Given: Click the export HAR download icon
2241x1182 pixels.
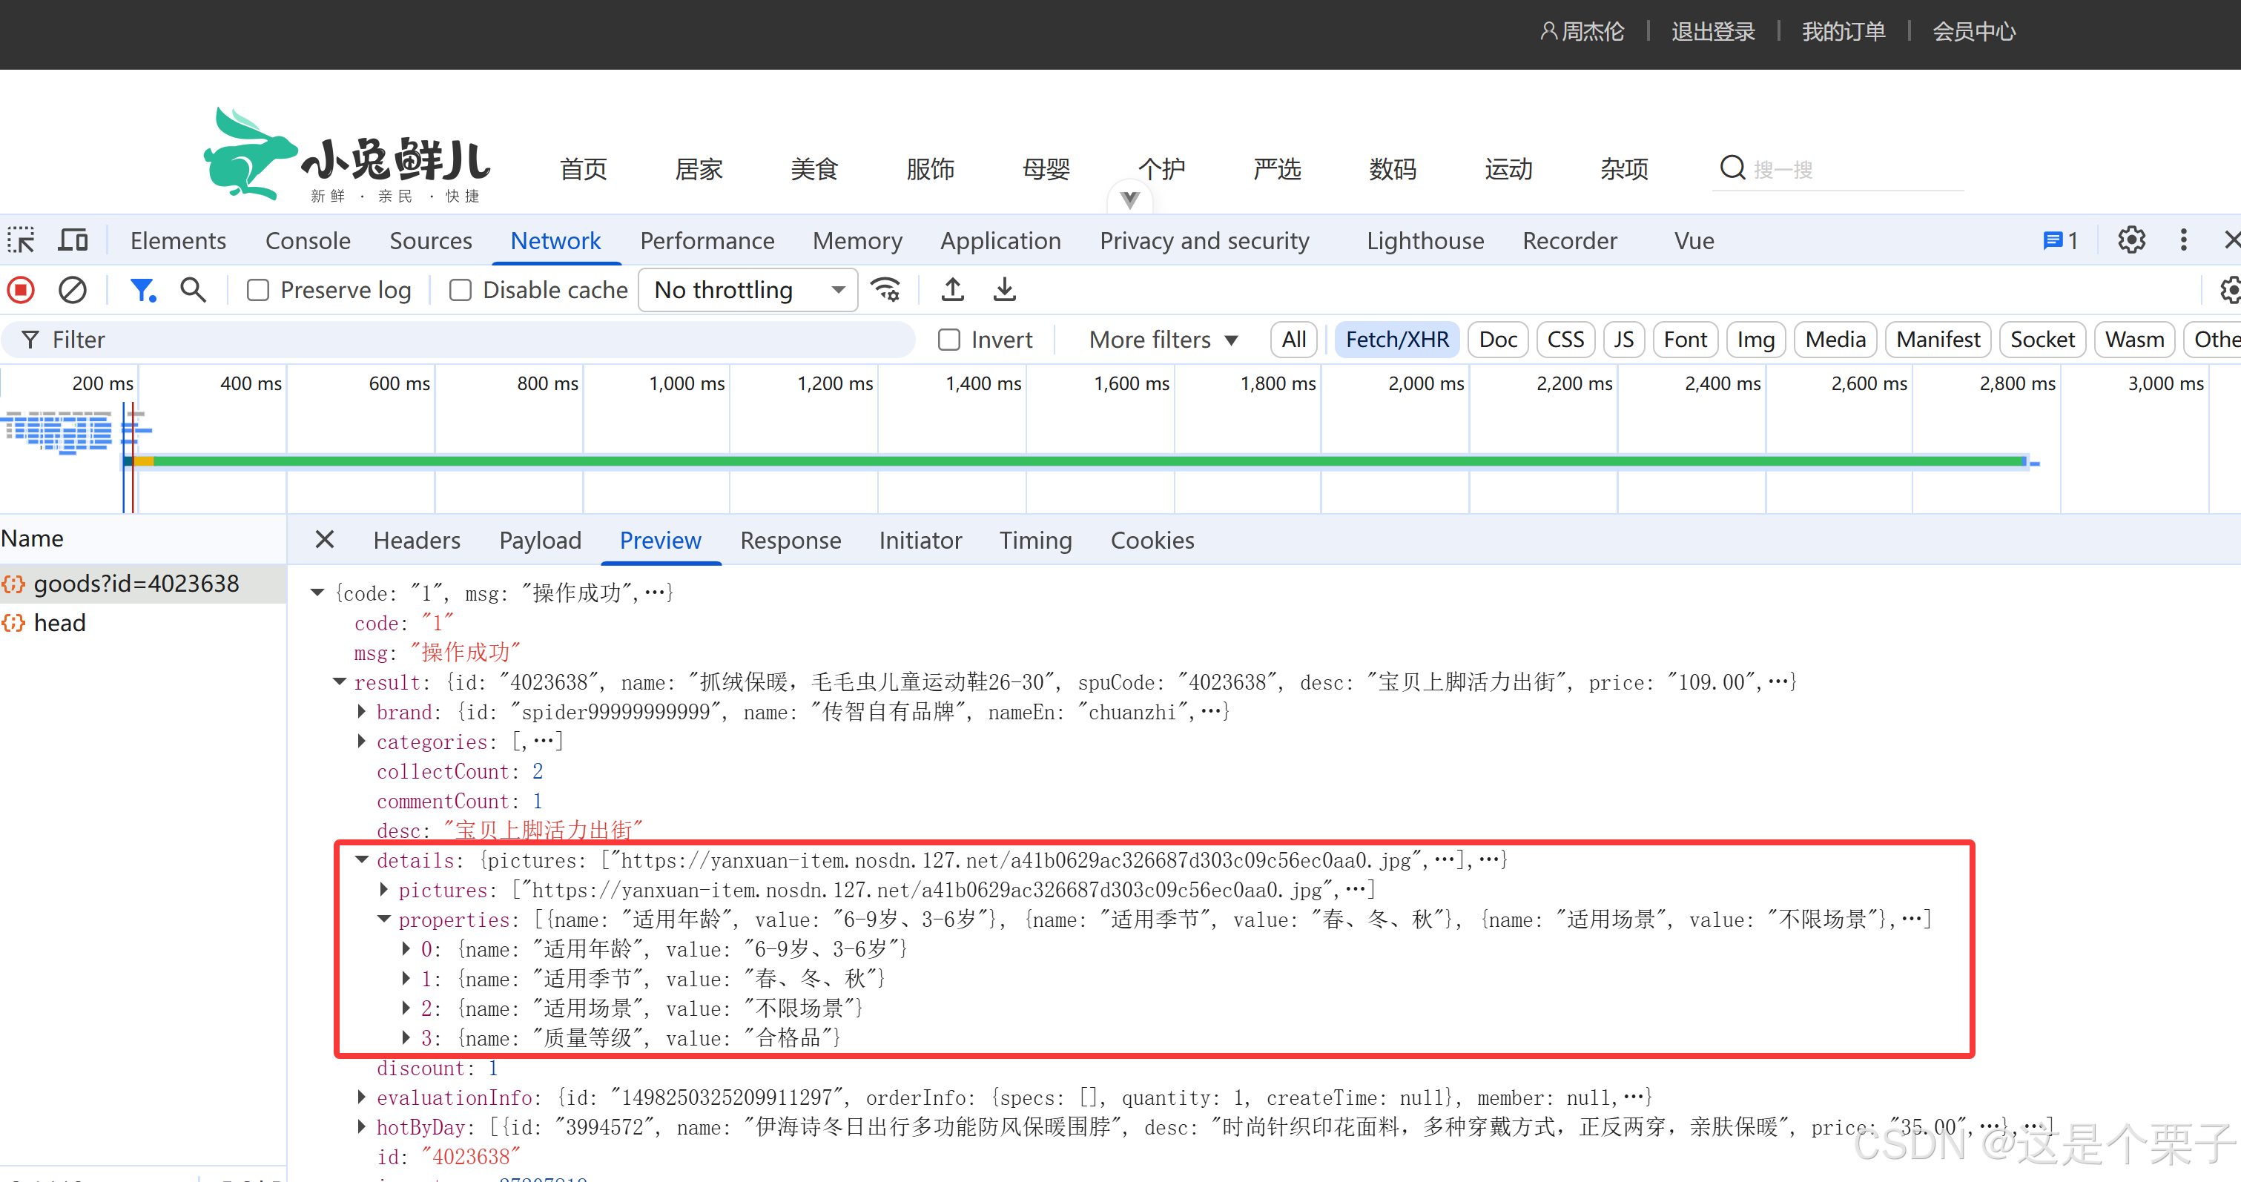Looking at the screenshot, I should [x=1005, y=290].
